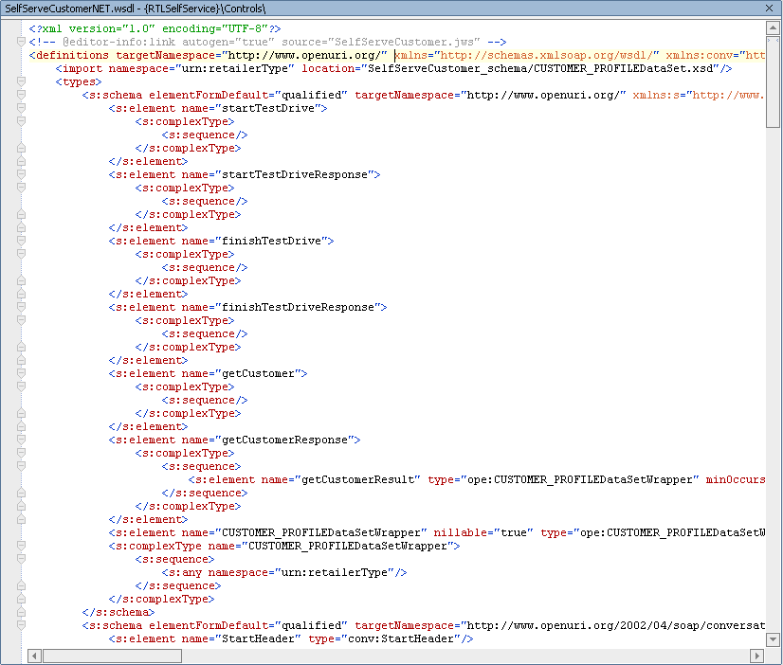Click fold marker beside closing </s:schema> tag

(x=21, y=612)
